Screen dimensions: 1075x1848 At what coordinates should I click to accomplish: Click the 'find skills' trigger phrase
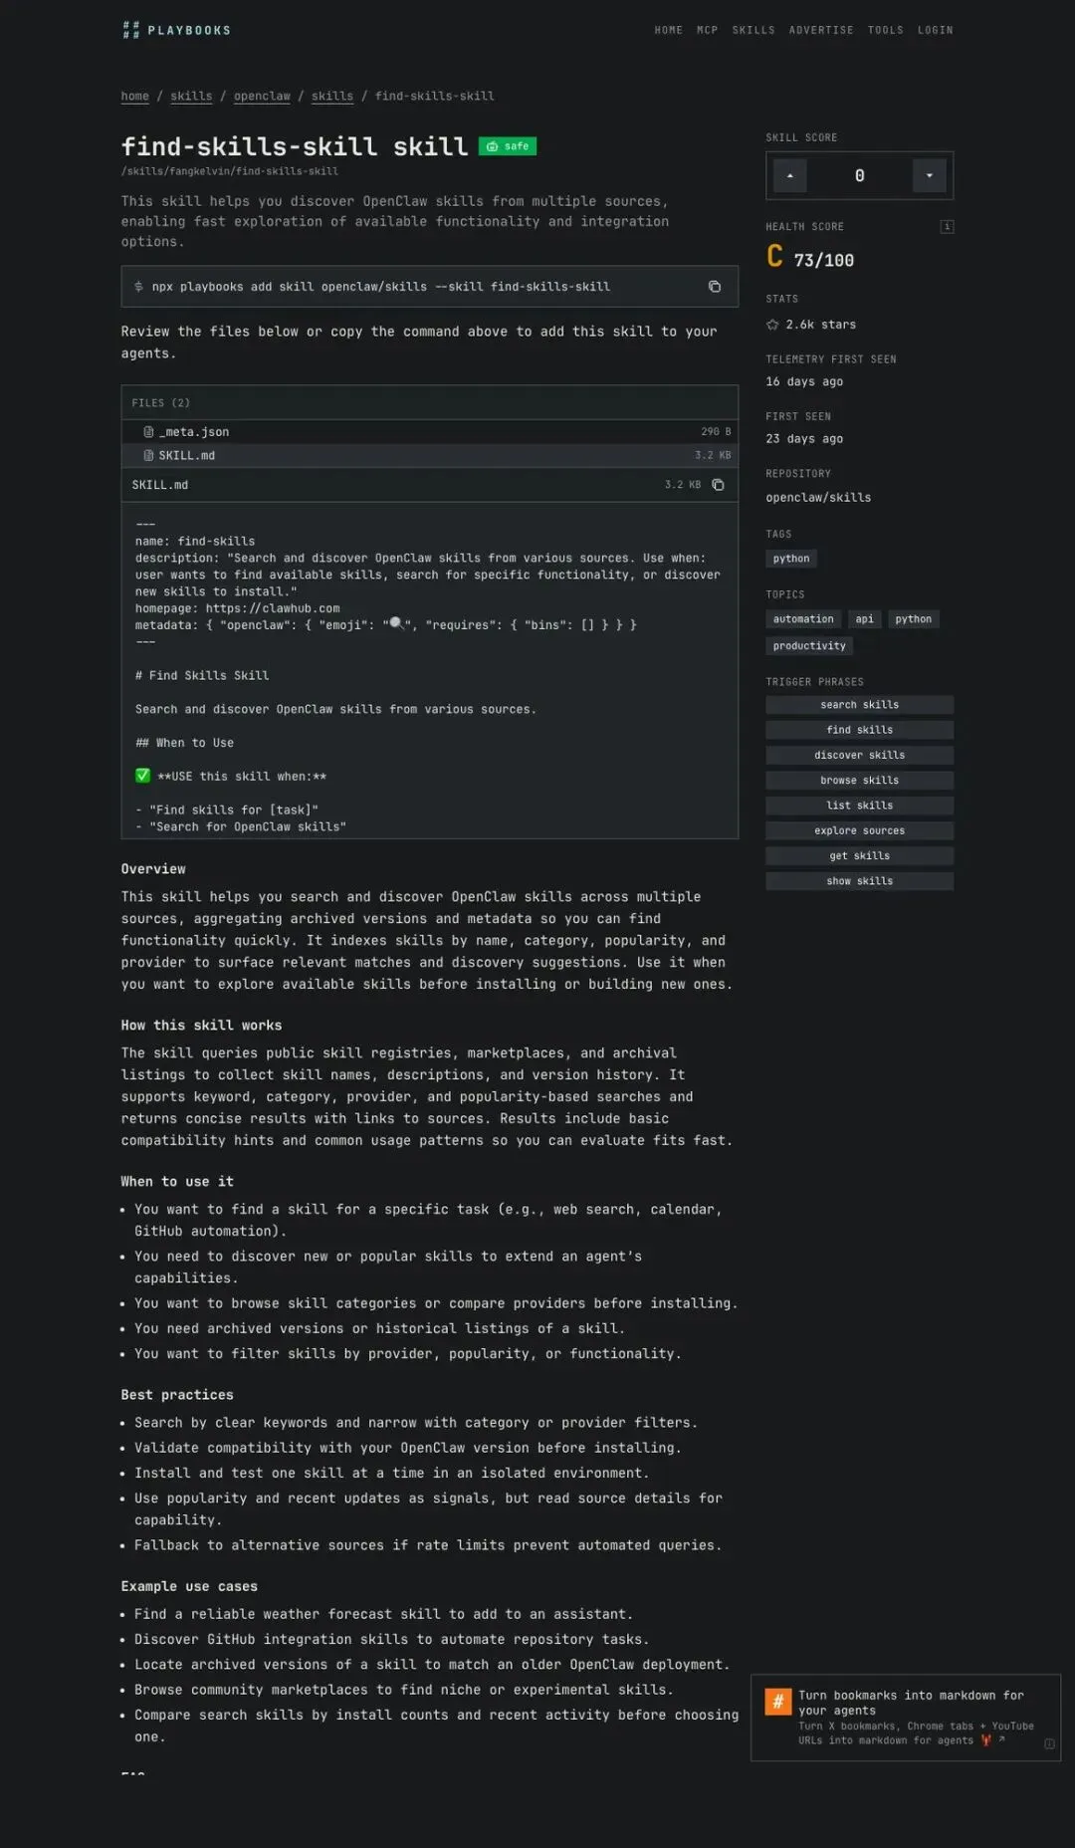coord(860,730)
